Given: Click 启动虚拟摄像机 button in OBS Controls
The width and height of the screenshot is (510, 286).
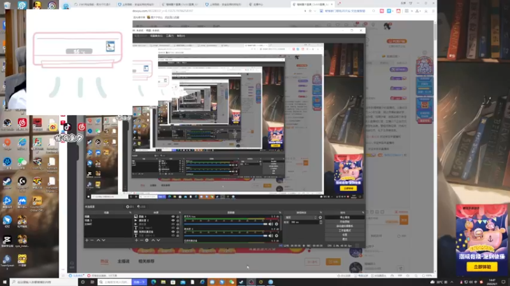Looking at the screenshot, I should [x=344, y=226].
